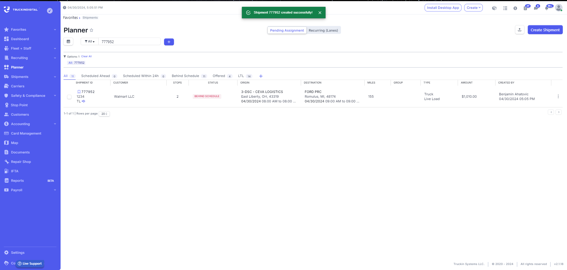Viewport: 567px width, 270px height.
Task: Open the All filter type dropdown
Action: tap(90, 42)
